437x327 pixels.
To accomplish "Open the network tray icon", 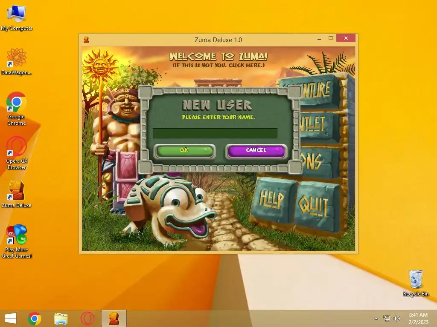I will [x=387, y=318].
